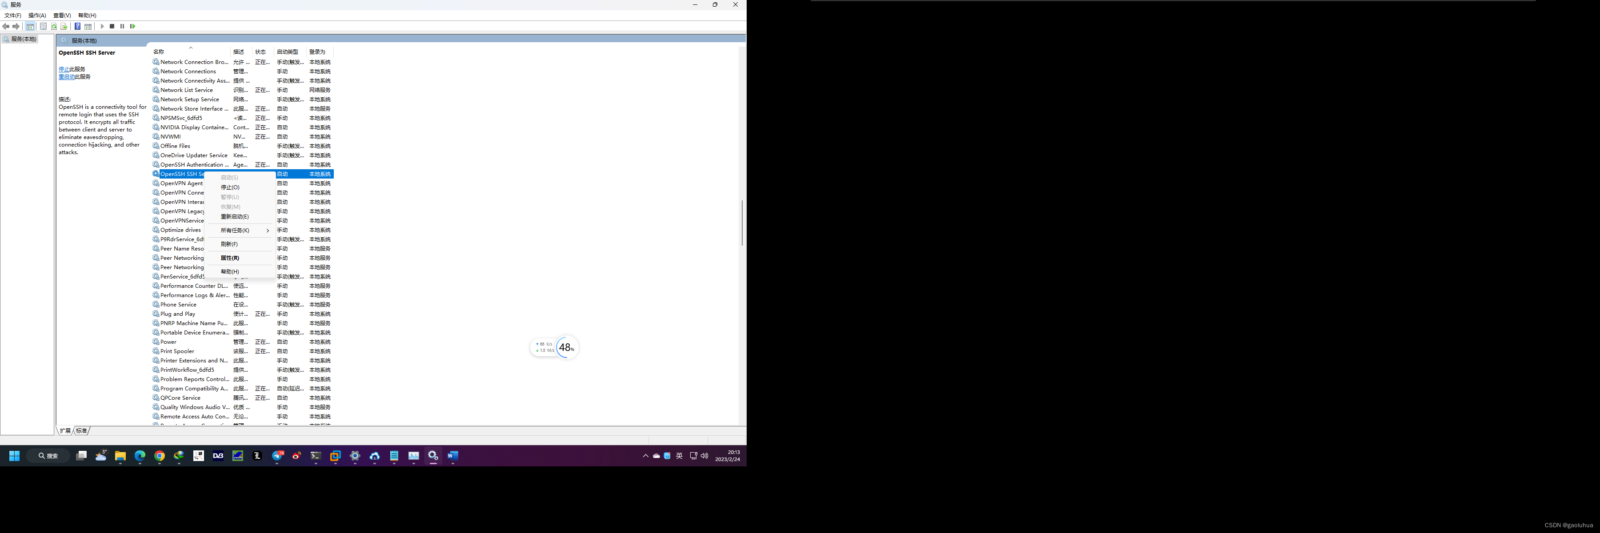
Task: Click the Stop Service toolbar icon
Action: (x=112, y=26)
